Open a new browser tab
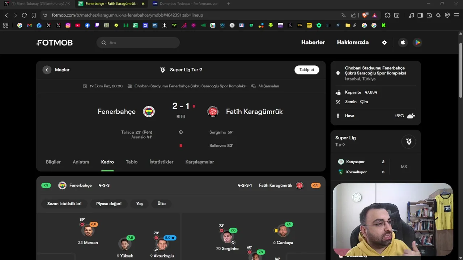This screenshot has height=260, width=463. [x=228, y=4]
